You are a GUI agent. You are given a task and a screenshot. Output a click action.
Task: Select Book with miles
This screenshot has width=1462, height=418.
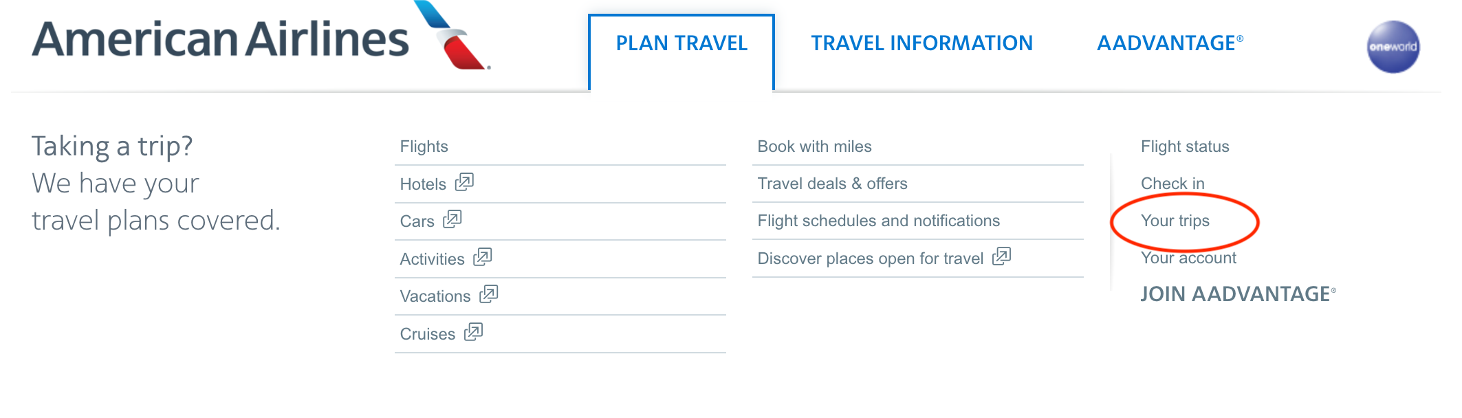click(x=814, y=146)
